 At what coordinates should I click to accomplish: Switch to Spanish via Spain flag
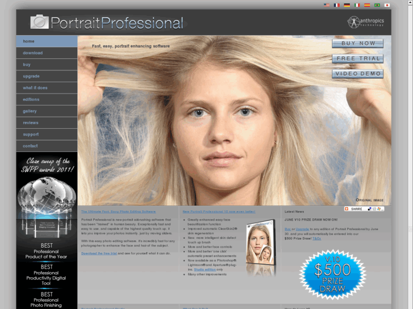click(367, 5)
